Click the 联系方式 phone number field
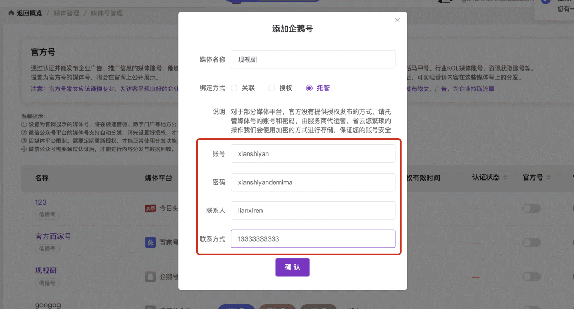The width and height of the screenshot is (574, 309). (x=313, y=239)
